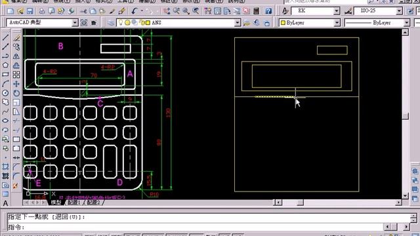
Task: Click the Pan realtime icon
Action: pyautogui.click(x=167, y=11)
